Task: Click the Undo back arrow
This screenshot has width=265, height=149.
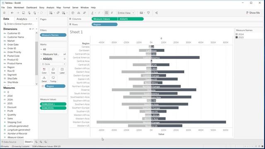Action: [12, 13]
